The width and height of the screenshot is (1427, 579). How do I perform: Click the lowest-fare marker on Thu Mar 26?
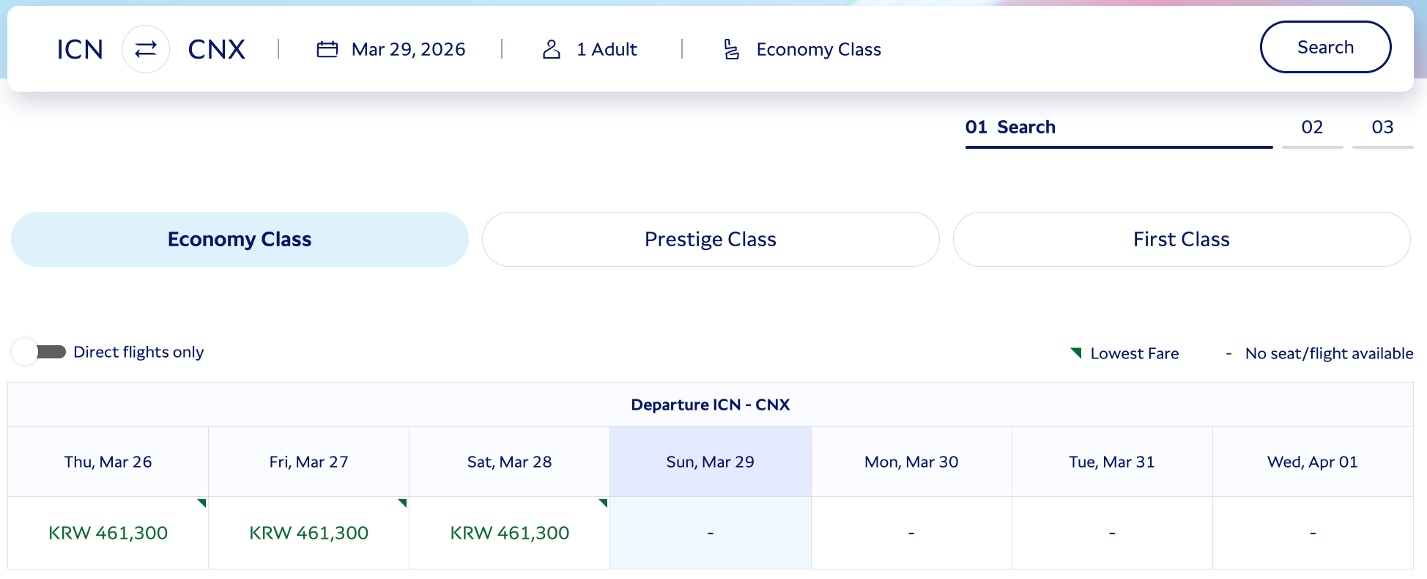point(202,504)
